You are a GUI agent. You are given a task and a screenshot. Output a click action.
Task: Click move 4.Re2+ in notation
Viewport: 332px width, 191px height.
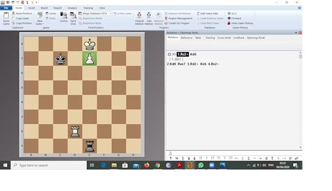pos(213,64)
